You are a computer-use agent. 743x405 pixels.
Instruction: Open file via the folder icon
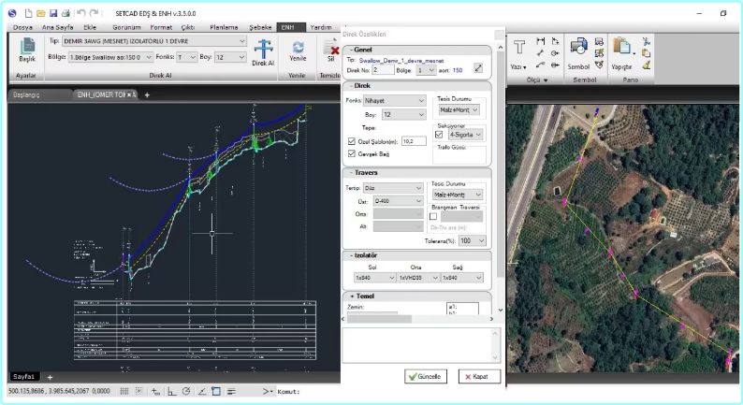tap(41, 13)
